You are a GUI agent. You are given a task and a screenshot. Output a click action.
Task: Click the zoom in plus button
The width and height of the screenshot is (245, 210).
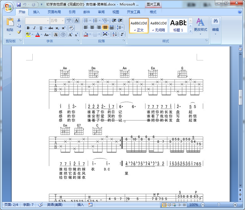[x=235, y=205]
